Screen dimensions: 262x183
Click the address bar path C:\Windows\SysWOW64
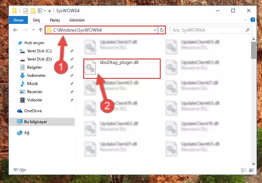pos(77,30)
